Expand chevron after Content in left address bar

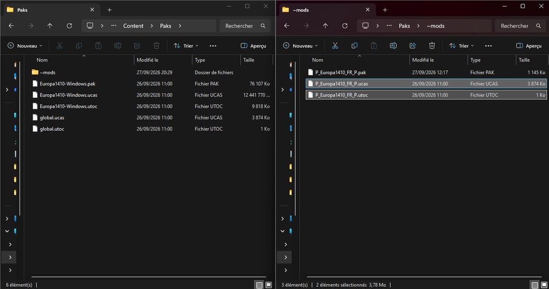pyautogui.click(x=152, y=26)
